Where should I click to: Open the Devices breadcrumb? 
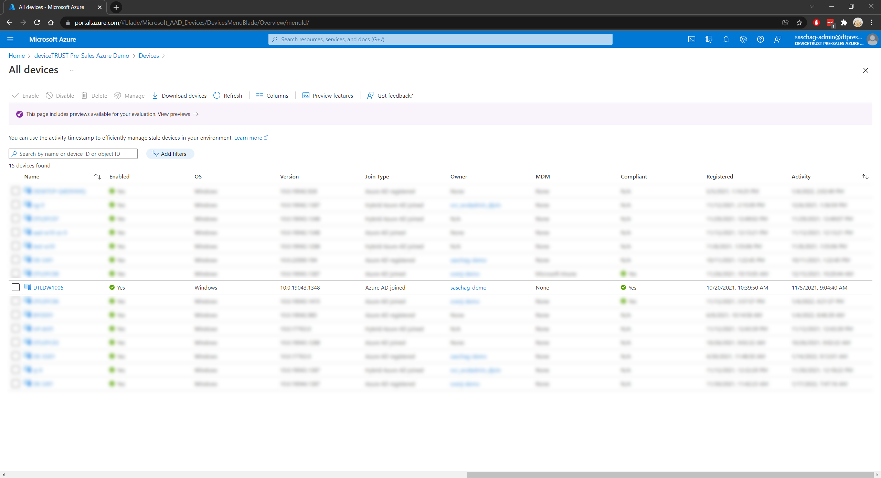point(148,56)
